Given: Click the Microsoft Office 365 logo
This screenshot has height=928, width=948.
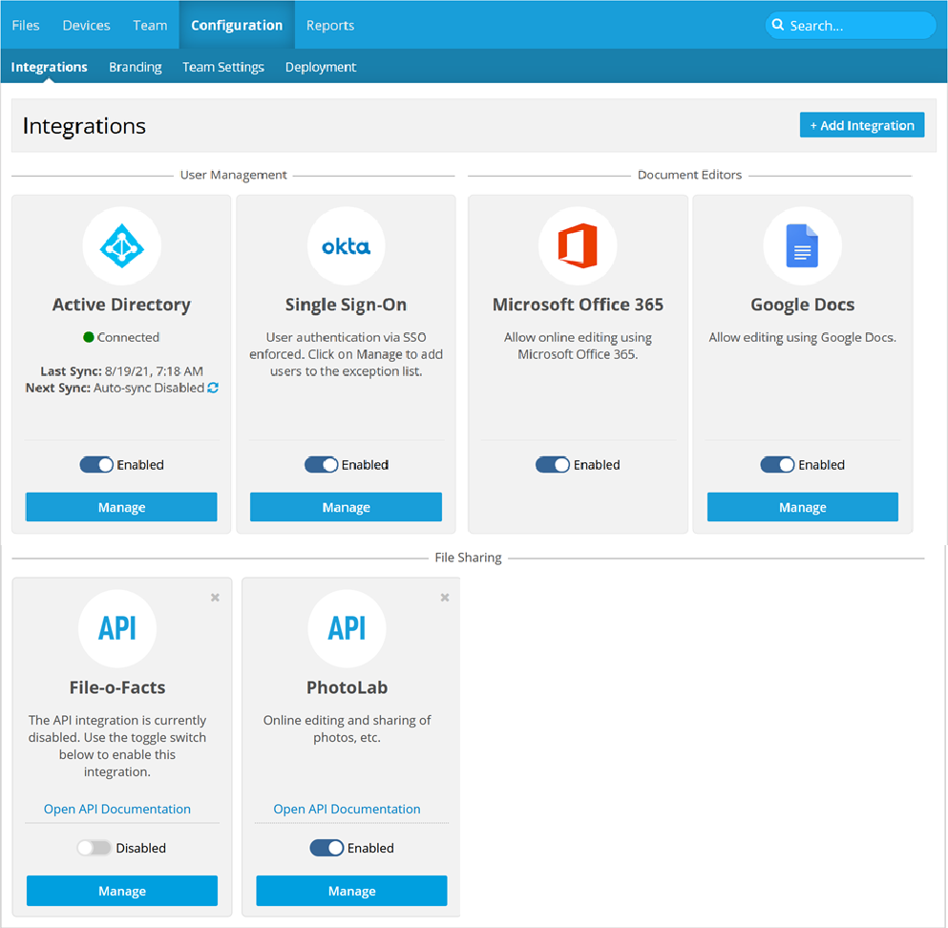Looking at the screenshot, I should coord(578,246).
